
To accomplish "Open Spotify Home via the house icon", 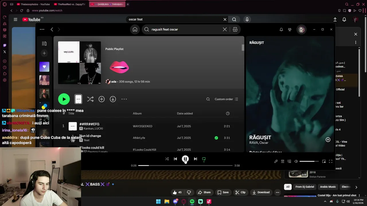I will 135,29.
